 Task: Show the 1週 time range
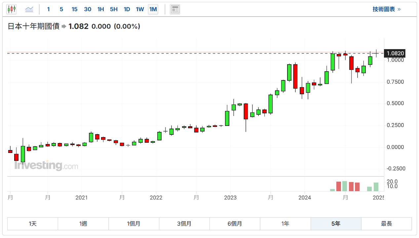pos(83,224)
